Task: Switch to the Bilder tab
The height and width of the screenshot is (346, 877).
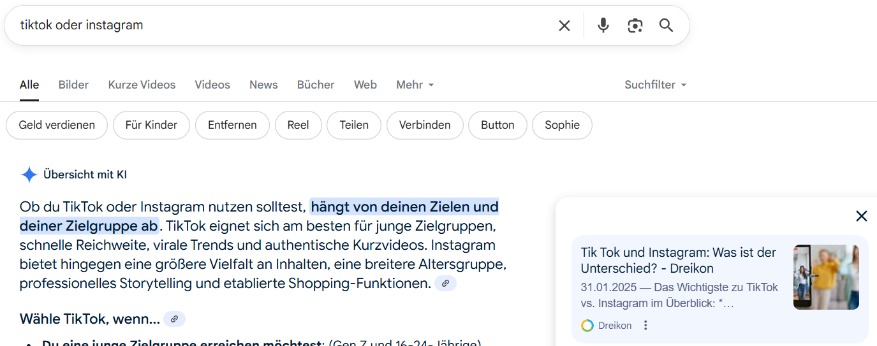Action: 73,85
